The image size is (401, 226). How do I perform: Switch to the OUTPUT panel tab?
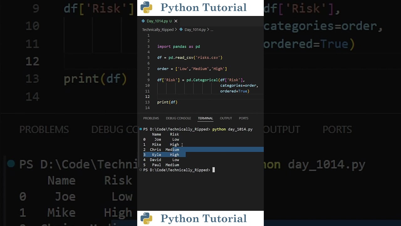click(226, 118)
